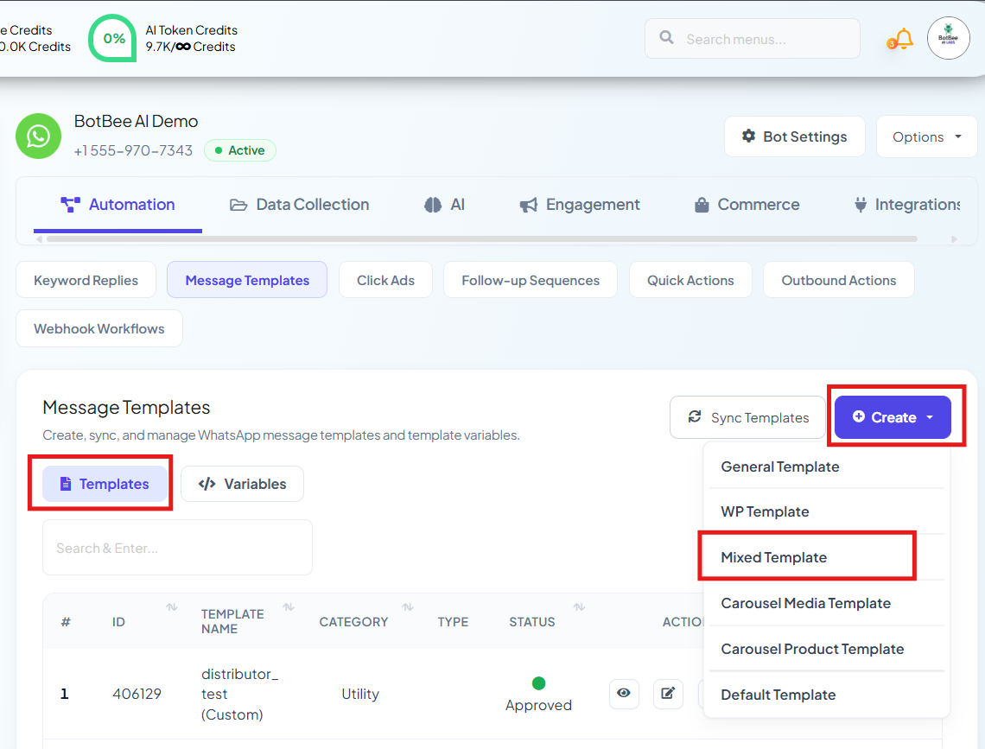Viewport: 985px width, 749px height.
Task: Click the phone number +1 555-970-7343
Action: tap(133, 150)
